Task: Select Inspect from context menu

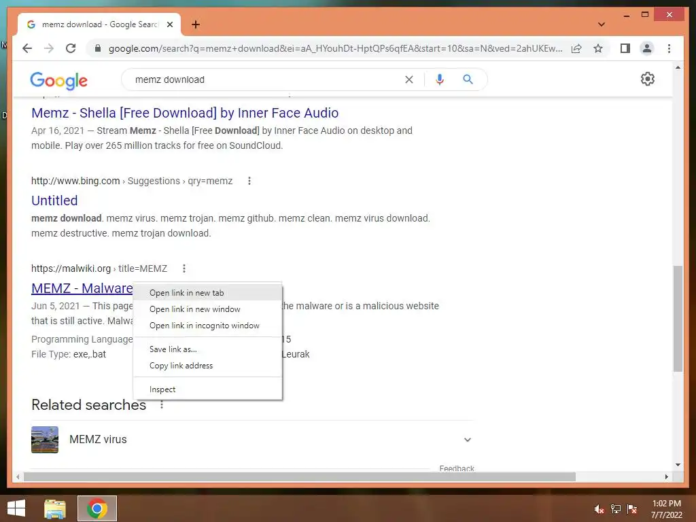Action: pos(207,389)
